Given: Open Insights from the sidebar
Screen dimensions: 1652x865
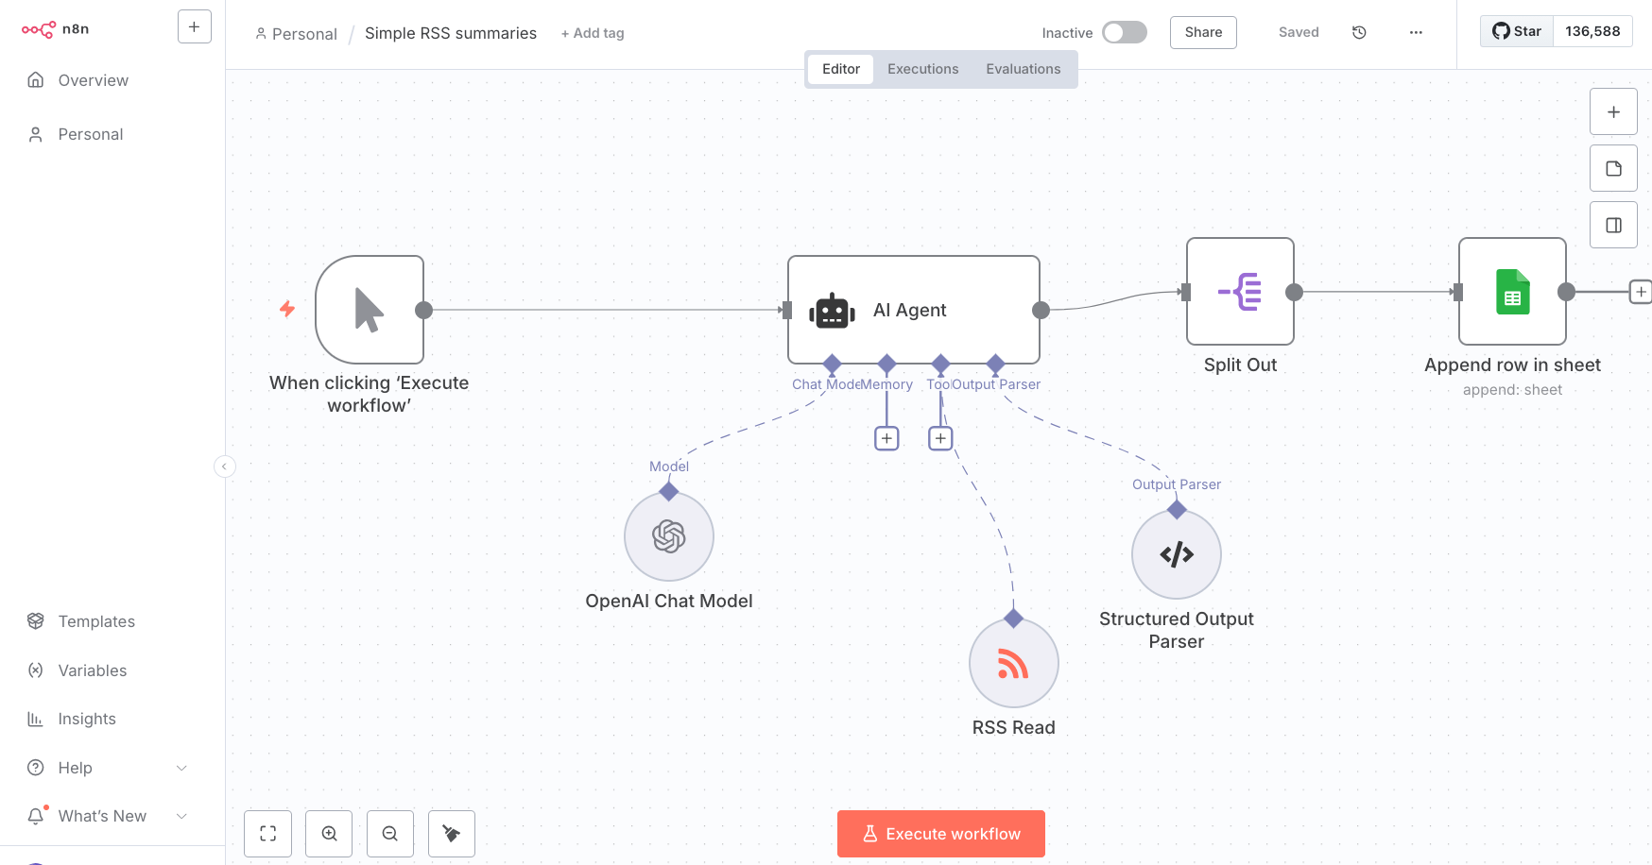Looking at the screenshot, I should (87, 719).
